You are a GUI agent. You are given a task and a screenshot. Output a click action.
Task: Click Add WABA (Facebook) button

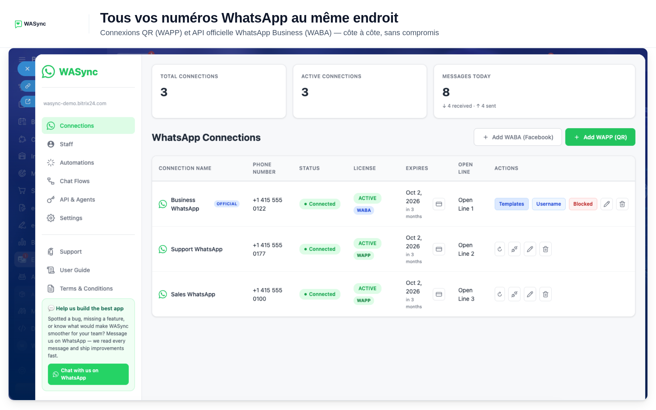pyautogui.click(x=518, y=137)
